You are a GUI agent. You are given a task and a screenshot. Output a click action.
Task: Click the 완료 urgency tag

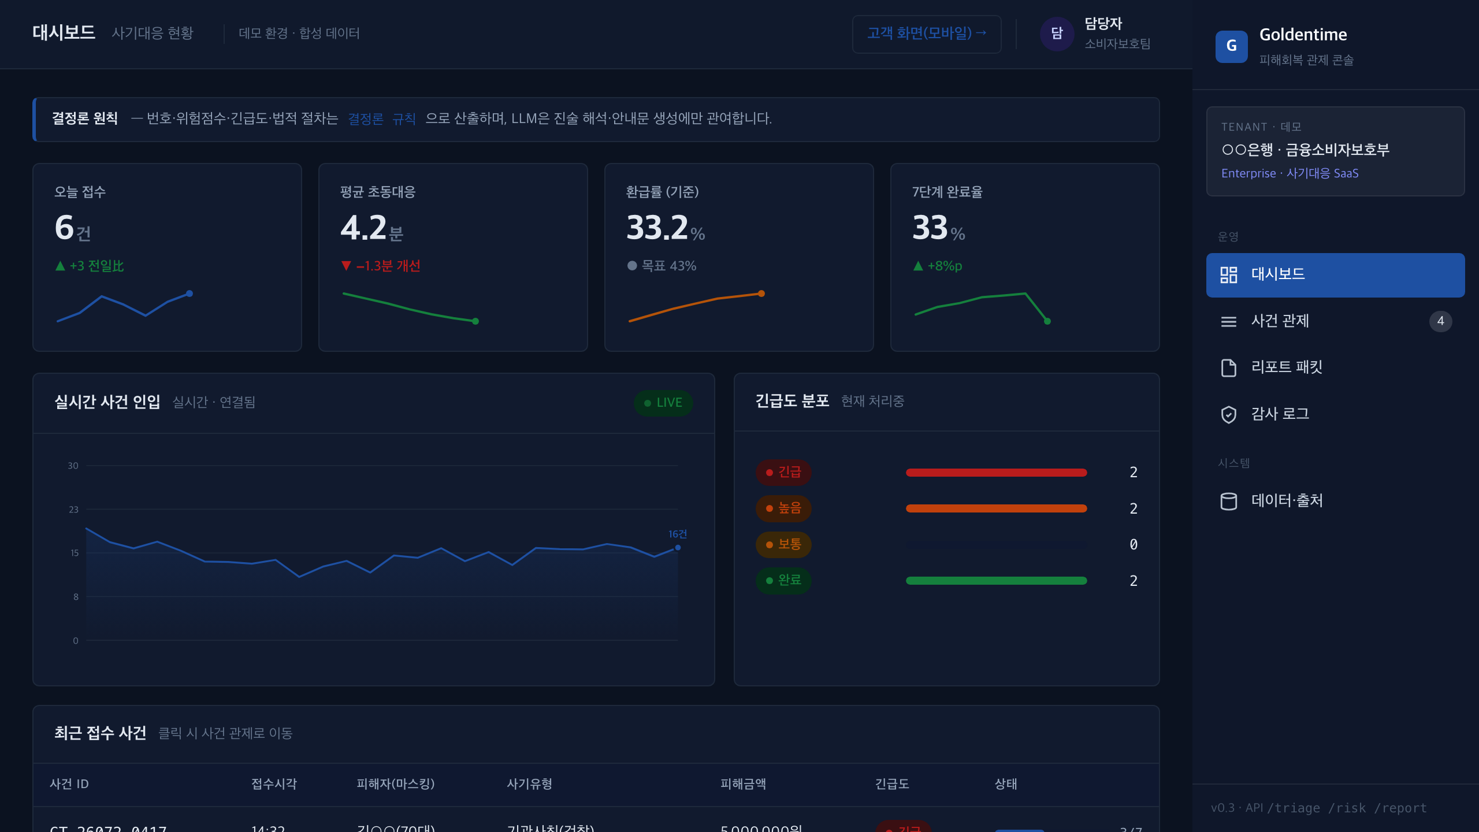(x=783, y=580)
